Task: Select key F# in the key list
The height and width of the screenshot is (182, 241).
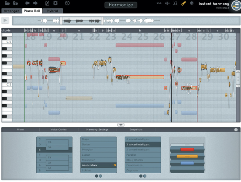Action: tap(57, 157)
